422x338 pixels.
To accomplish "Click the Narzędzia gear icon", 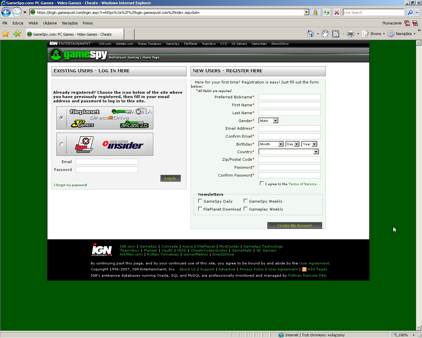I will (x=391, y=34).
